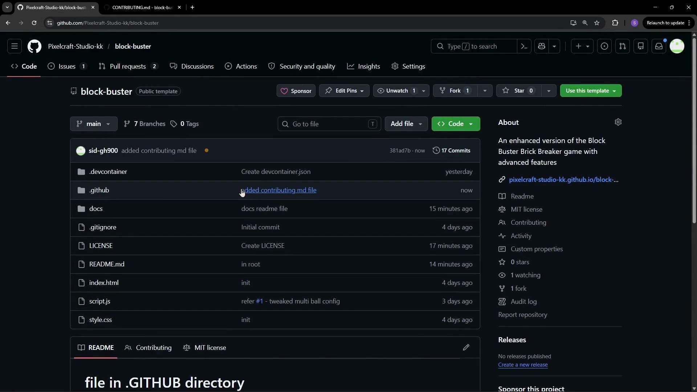Image resolution: width=697 pixels, height=392 pixels.
Task: View site information icon in address bar
Action: point(50,23)
